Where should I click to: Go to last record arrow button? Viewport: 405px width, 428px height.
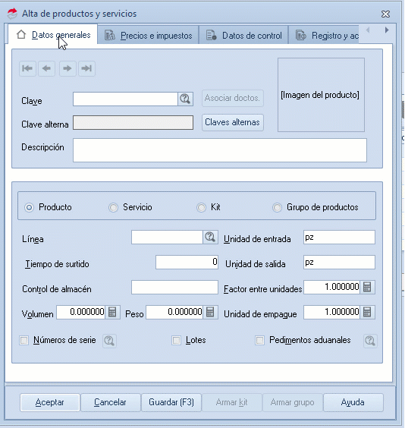86,68
